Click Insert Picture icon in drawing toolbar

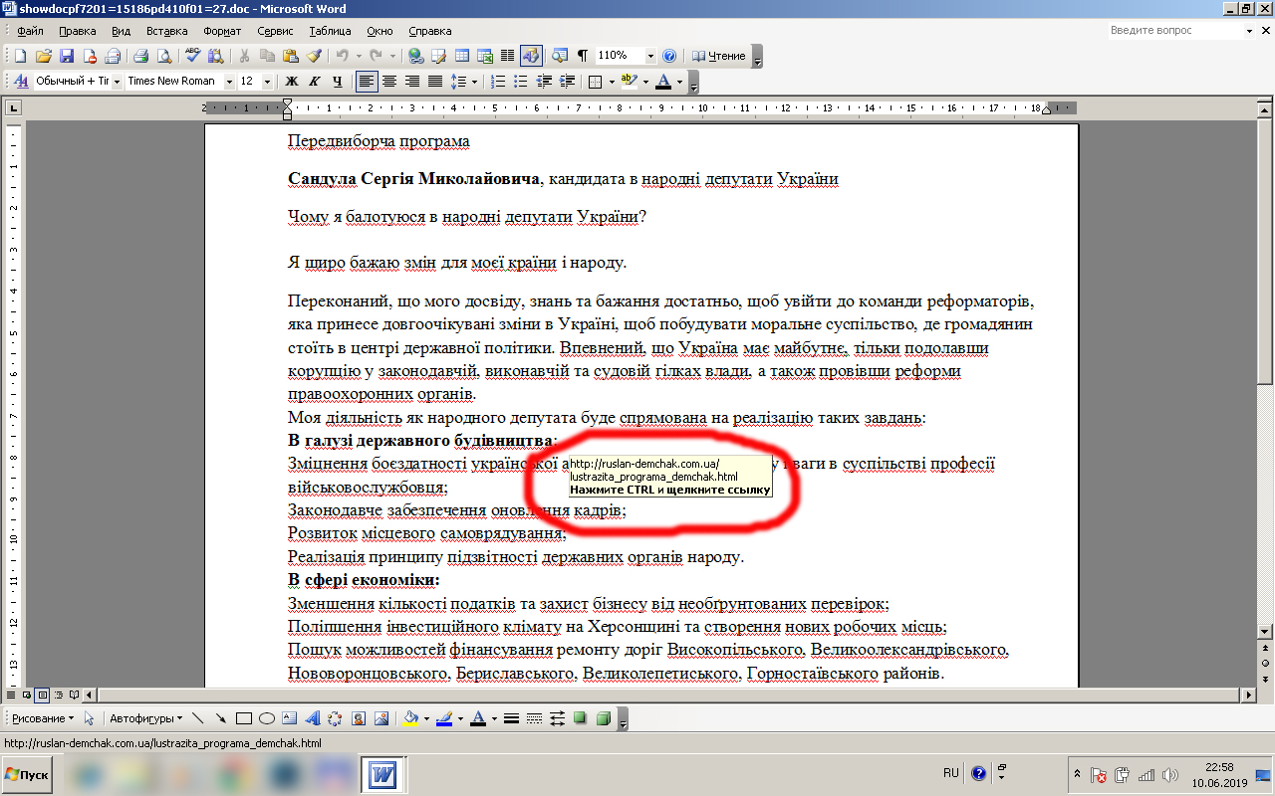382,718
